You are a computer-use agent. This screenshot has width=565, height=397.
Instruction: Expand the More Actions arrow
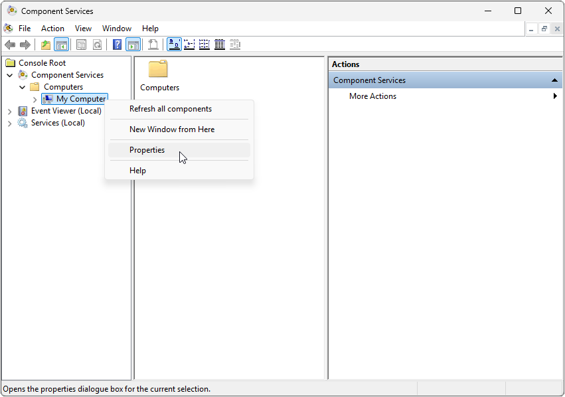(x=555, y=96)
